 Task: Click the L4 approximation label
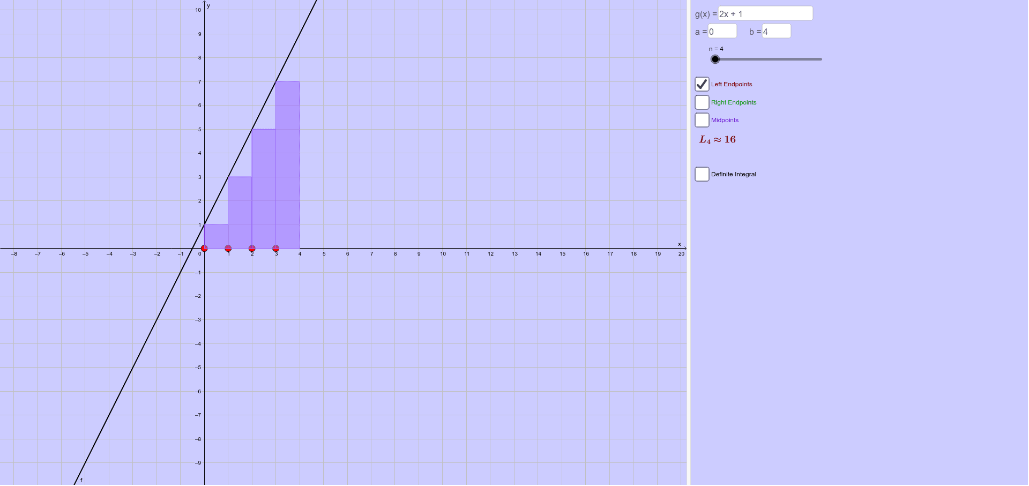718,139
